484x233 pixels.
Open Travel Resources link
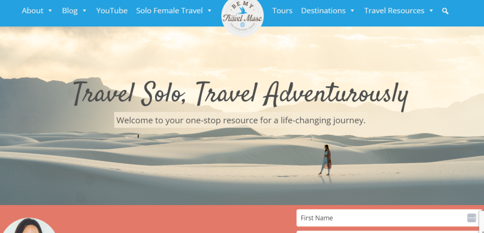[394, 11]
